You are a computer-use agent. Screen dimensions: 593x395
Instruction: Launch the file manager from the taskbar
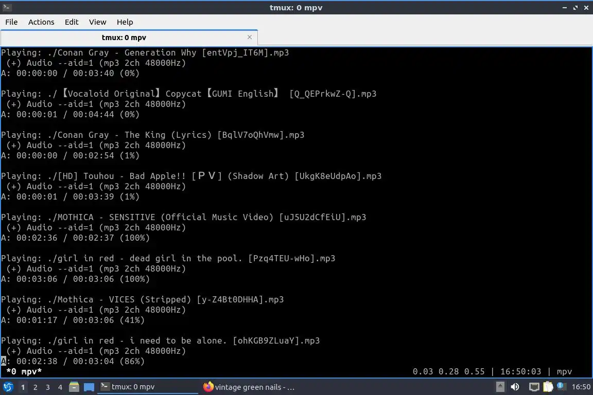(74, 387)
